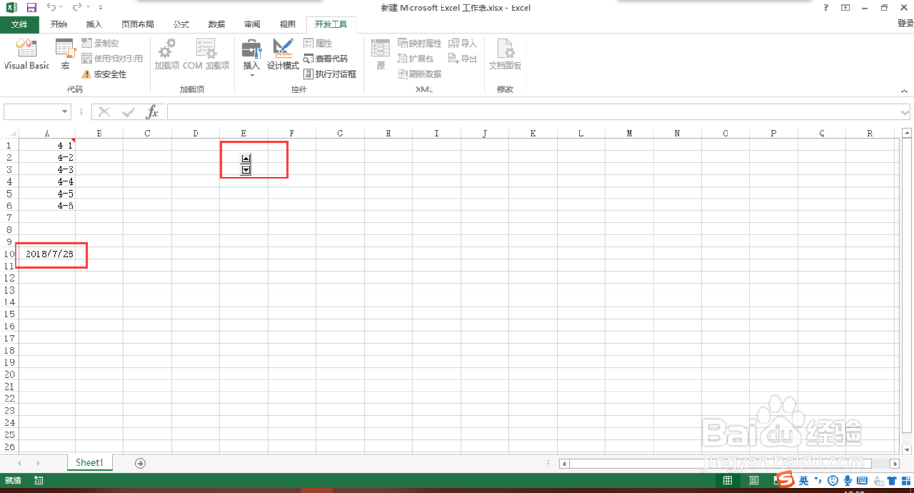Switch to the Insert ribbon tab

click(x=94, y=25)
